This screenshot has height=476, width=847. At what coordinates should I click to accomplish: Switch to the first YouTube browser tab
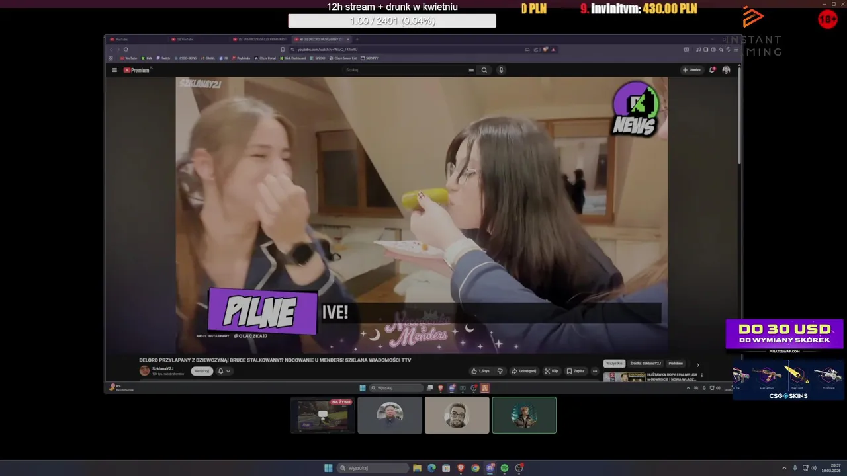[137, 39]
